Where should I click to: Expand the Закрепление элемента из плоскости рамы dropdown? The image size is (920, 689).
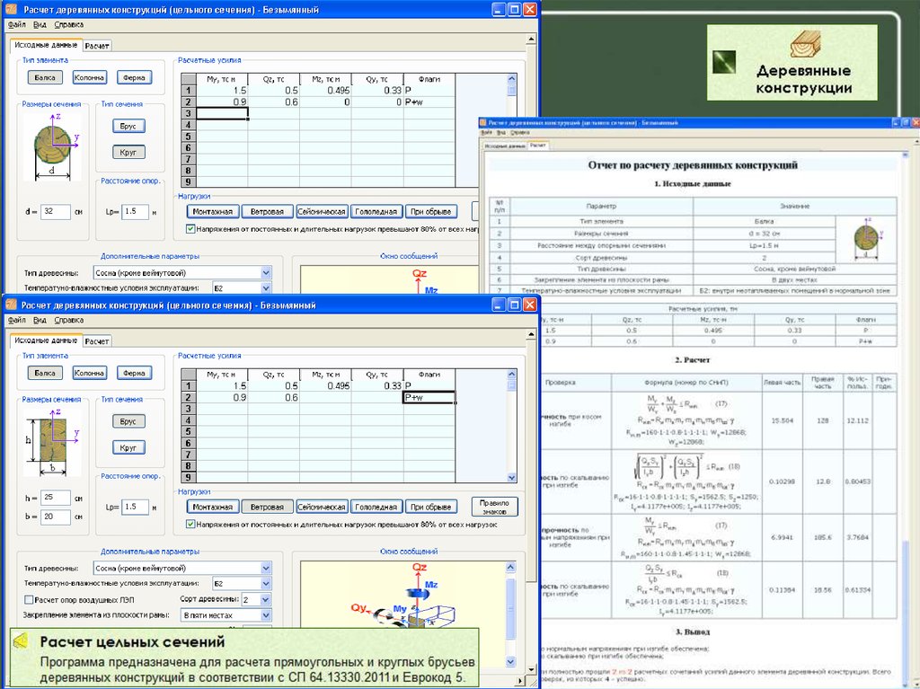[x=265, y=615]
